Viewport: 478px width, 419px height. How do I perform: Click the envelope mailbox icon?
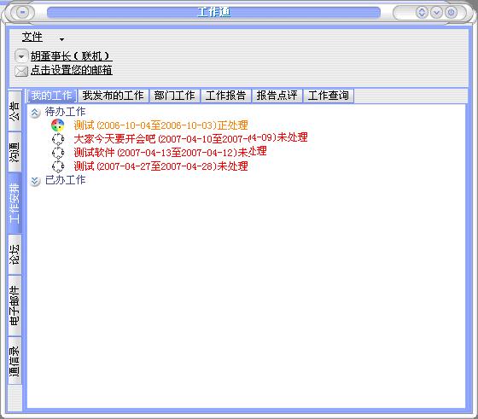pos(21,72)
